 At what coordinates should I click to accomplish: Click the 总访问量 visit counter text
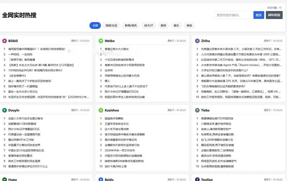pos(275,8)
